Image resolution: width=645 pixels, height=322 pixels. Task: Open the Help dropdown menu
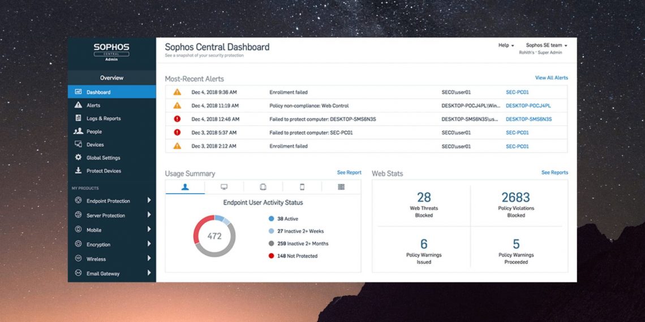coord(506,45)
